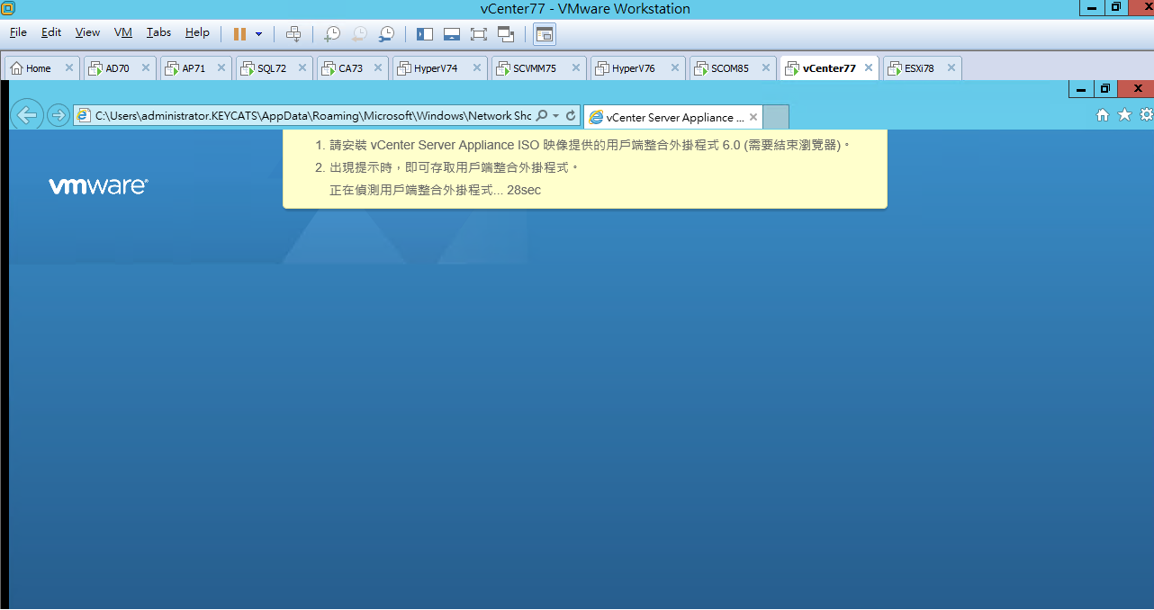
Task: Go forward in Internet Explorer
Action: (x=59, y=115)
